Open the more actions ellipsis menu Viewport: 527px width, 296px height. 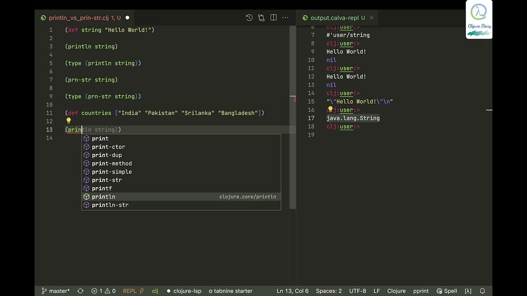pos(285,18)
